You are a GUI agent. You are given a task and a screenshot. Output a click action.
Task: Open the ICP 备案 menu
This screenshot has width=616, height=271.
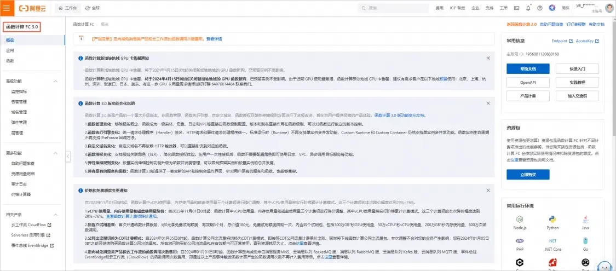[457, 8]
